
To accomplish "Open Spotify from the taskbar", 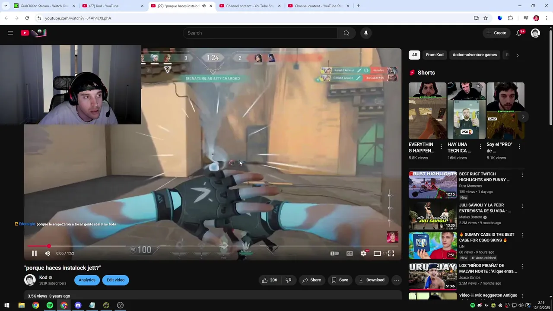I will coord(50,305).
